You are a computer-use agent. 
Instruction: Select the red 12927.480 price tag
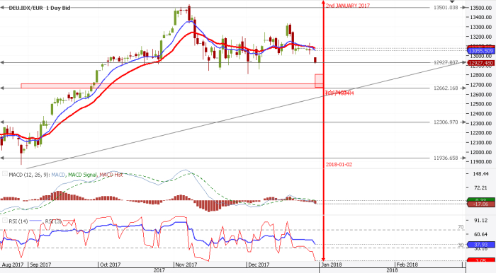coord(481,63)
